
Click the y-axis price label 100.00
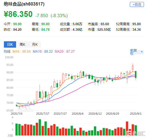coord(9,57)
